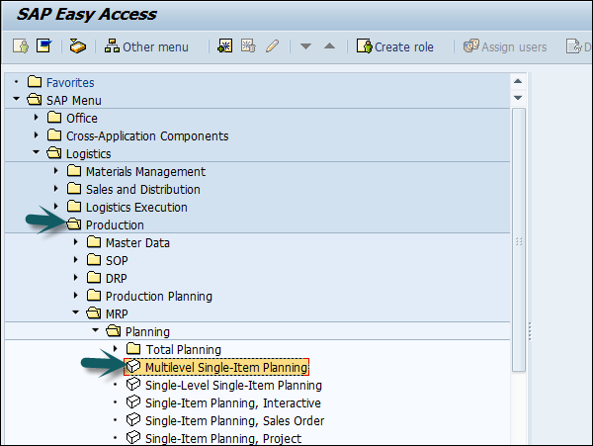Click the Change Favorites pencil icon
This screenshot has width=593, height=446.
[x=271, y=46]
